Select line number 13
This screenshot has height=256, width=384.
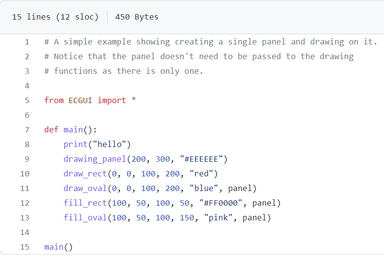pos(25,218)
